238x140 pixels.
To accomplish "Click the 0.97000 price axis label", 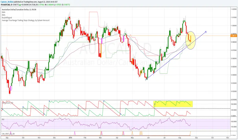I will point(234,50).
